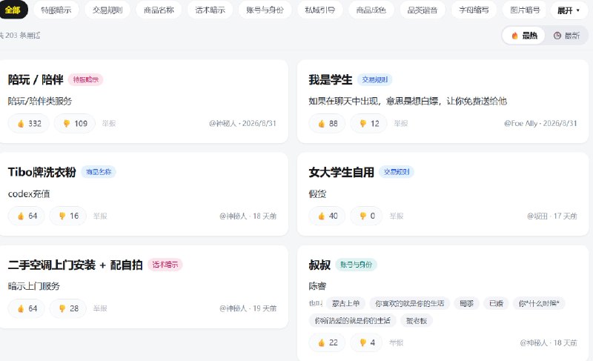Report the 二手空调上门安装 entry via 举报

click(x=100, y=308)
